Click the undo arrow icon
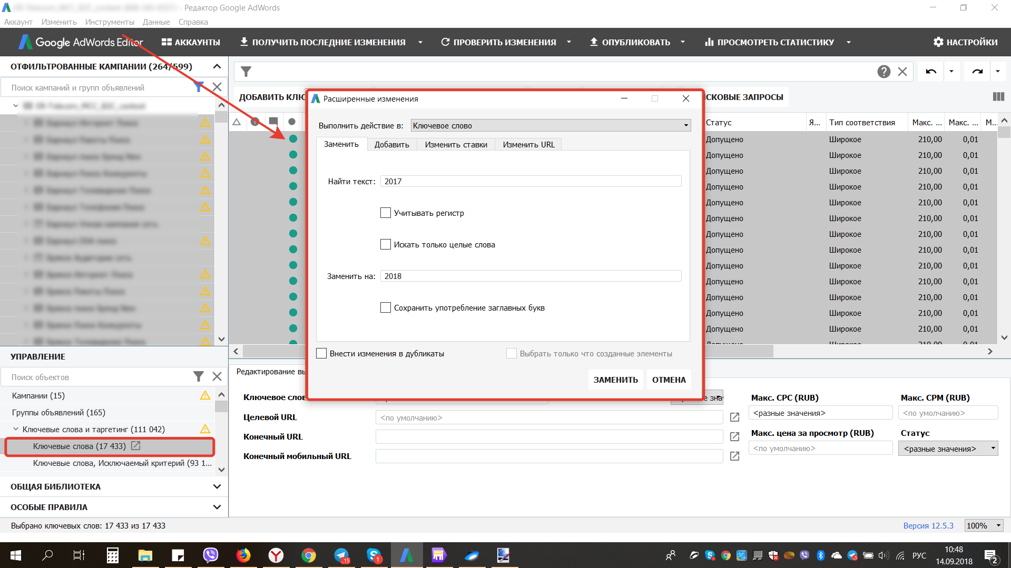Viewport: 1011px width, 568px height. pos(931,72)
